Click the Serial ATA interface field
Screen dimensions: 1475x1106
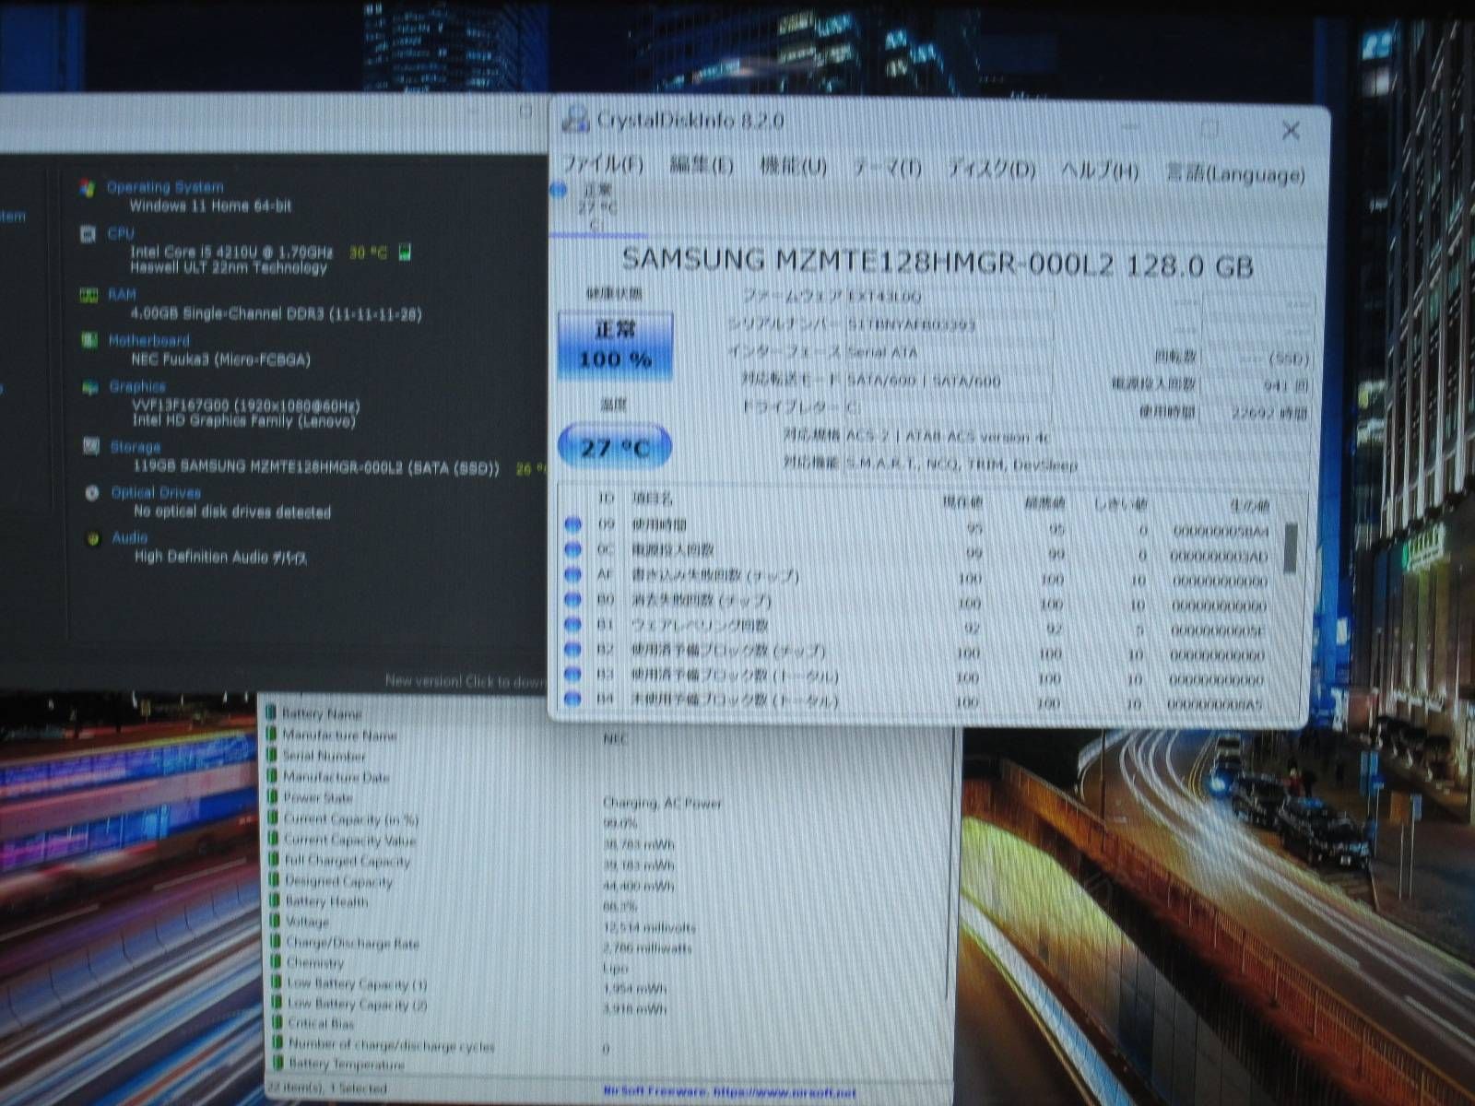click(x=949, y=352)
